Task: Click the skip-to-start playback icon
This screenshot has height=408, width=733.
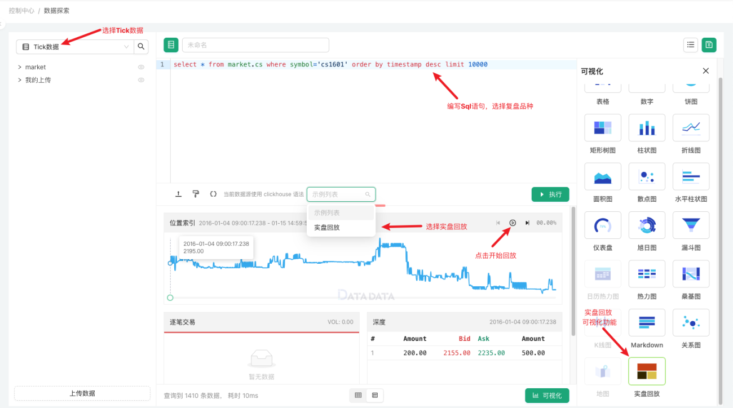Action: pyautogui.click(x=498, y=223)
